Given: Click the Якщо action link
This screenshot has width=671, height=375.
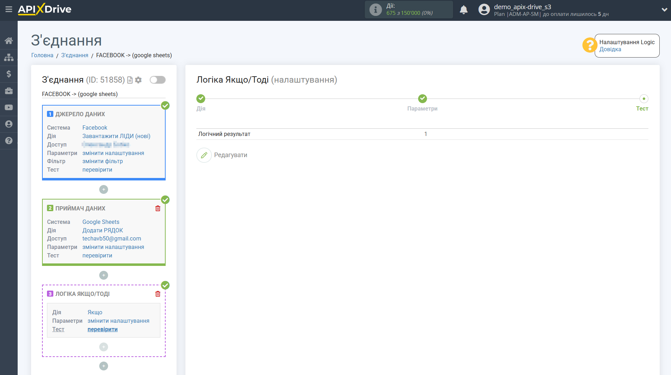Looking at the screenshot, I should 95,312.
